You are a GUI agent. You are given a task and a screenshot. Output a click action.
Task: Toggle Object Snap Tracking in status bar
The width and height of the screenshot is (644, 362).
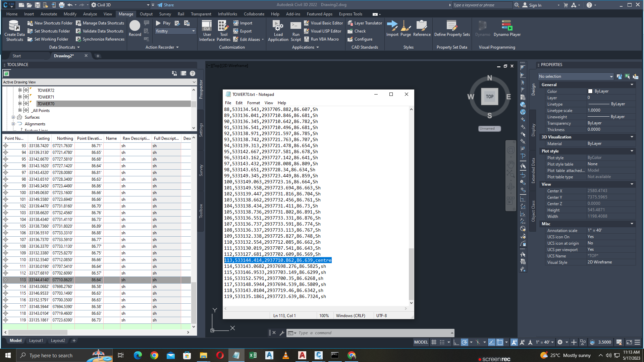click(491, 342)
